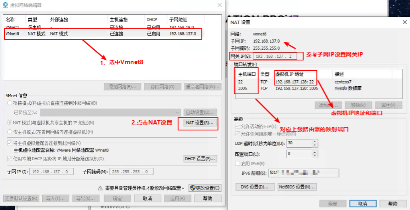This screenshot has width=410, height=210.
Task: Toggle 允许任何组织唯一标识符 checkbox
Action: (x=238, y=134)
